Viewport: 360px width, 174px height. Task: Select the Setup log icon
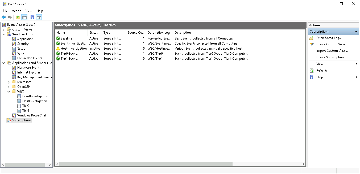[x=14, y=49]
